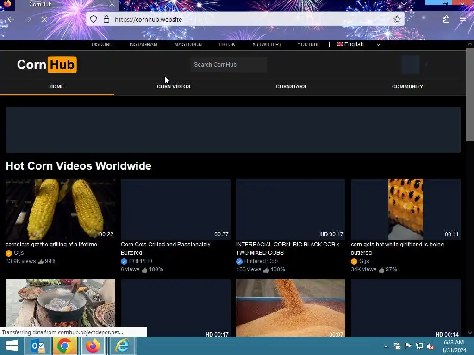Follow the MASTODON link

(188, 44)
